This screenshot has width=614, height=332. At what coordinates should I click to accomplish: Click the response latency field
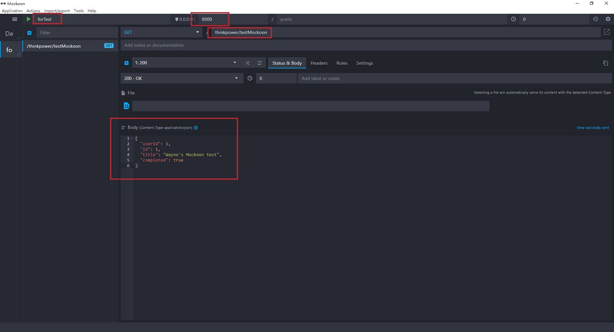(276, 78)
